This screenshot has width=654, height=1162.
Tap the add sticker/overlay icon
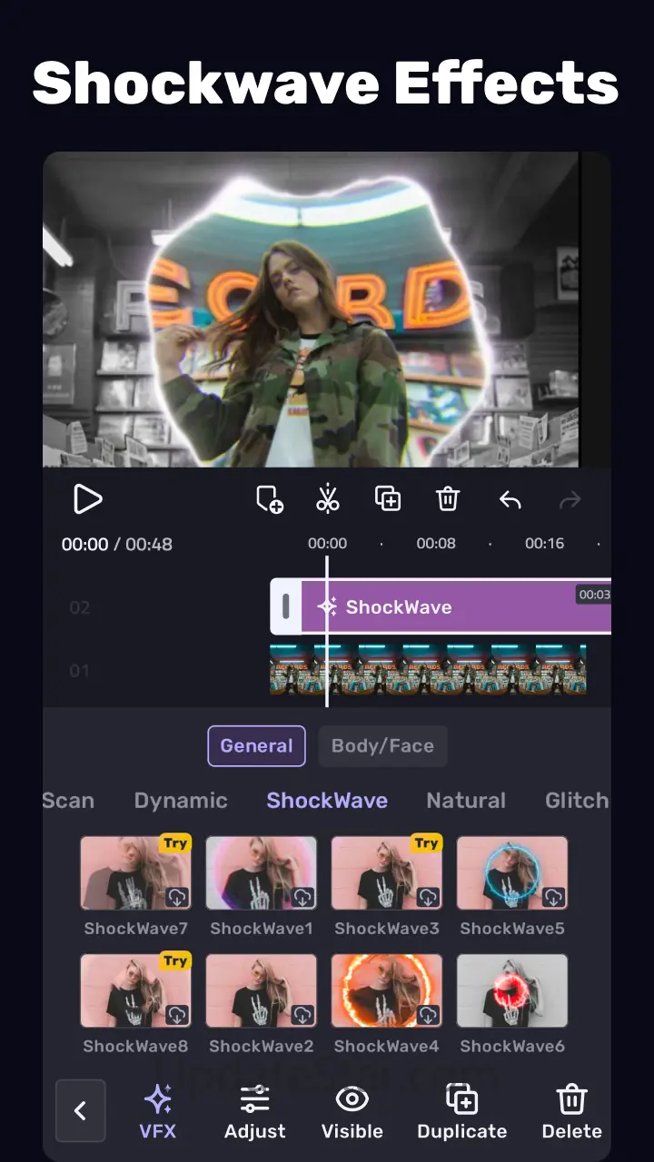click(269, 499)
